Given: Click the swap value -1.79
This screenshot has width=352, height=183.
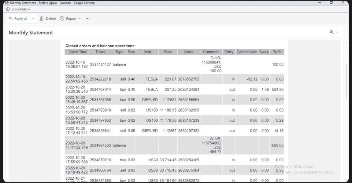Looking at the screenshot, I should (265, 89).
